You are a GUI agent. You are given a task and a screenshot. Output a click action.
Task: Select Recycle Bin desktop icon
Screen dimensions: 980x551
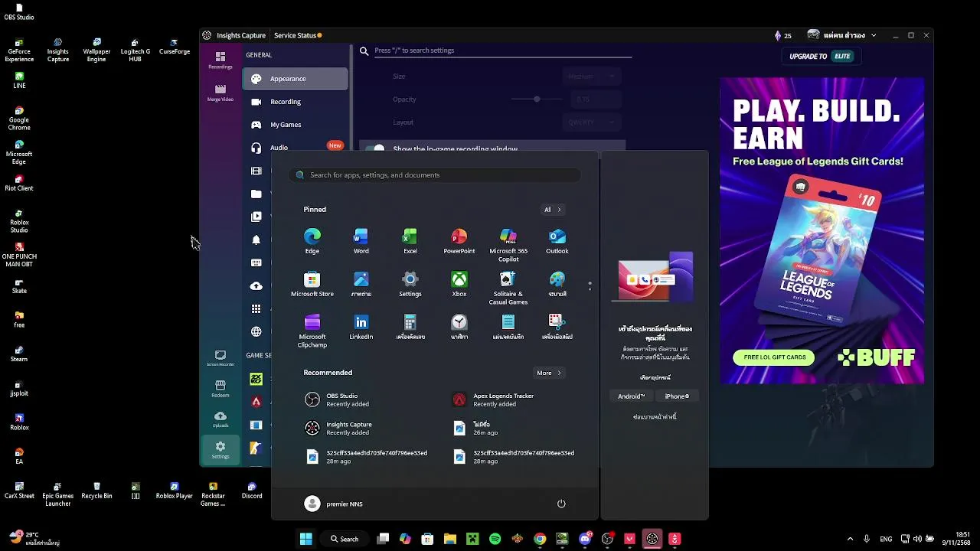[96, 491]
